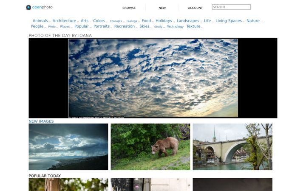
Task: Select the Technology category link
Action: [175, 26]
